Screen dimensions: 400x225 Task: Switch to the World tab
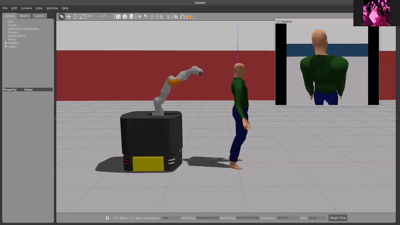pos(9,16)
